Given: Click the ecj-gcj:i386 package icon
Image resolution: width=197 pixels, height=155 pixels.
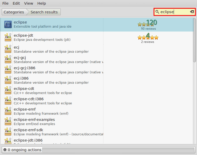Looking at the screenshot, I should tap(8, 70).
